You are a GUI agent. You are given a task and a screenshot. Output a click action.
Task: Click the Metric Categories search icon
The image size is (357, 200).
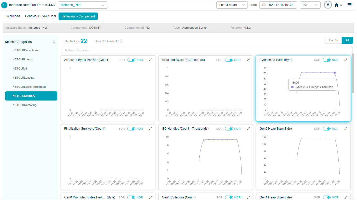point(54,42)
